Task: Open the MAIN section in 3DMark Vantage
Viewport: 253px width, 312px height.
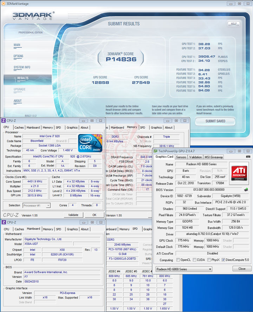Action: pos(17,45)
